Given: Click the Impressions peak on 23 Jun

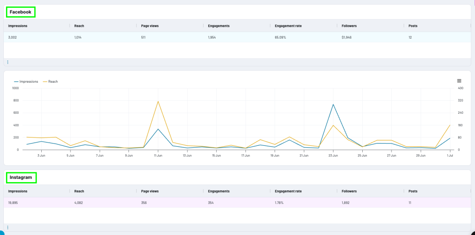Looking at the screenshot, I should pyautogui.click(x=333, y=104).
